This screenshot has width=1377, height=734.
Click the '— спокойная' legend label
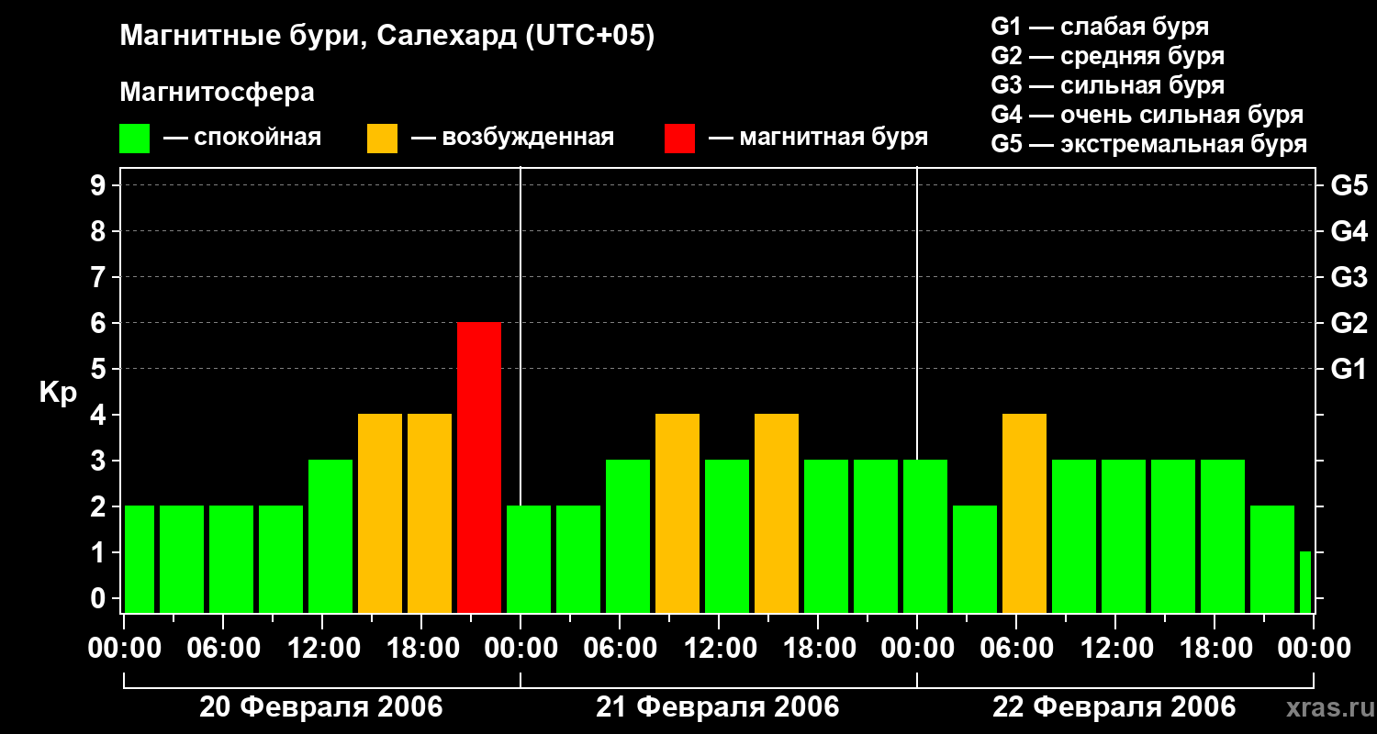(242, 139)
